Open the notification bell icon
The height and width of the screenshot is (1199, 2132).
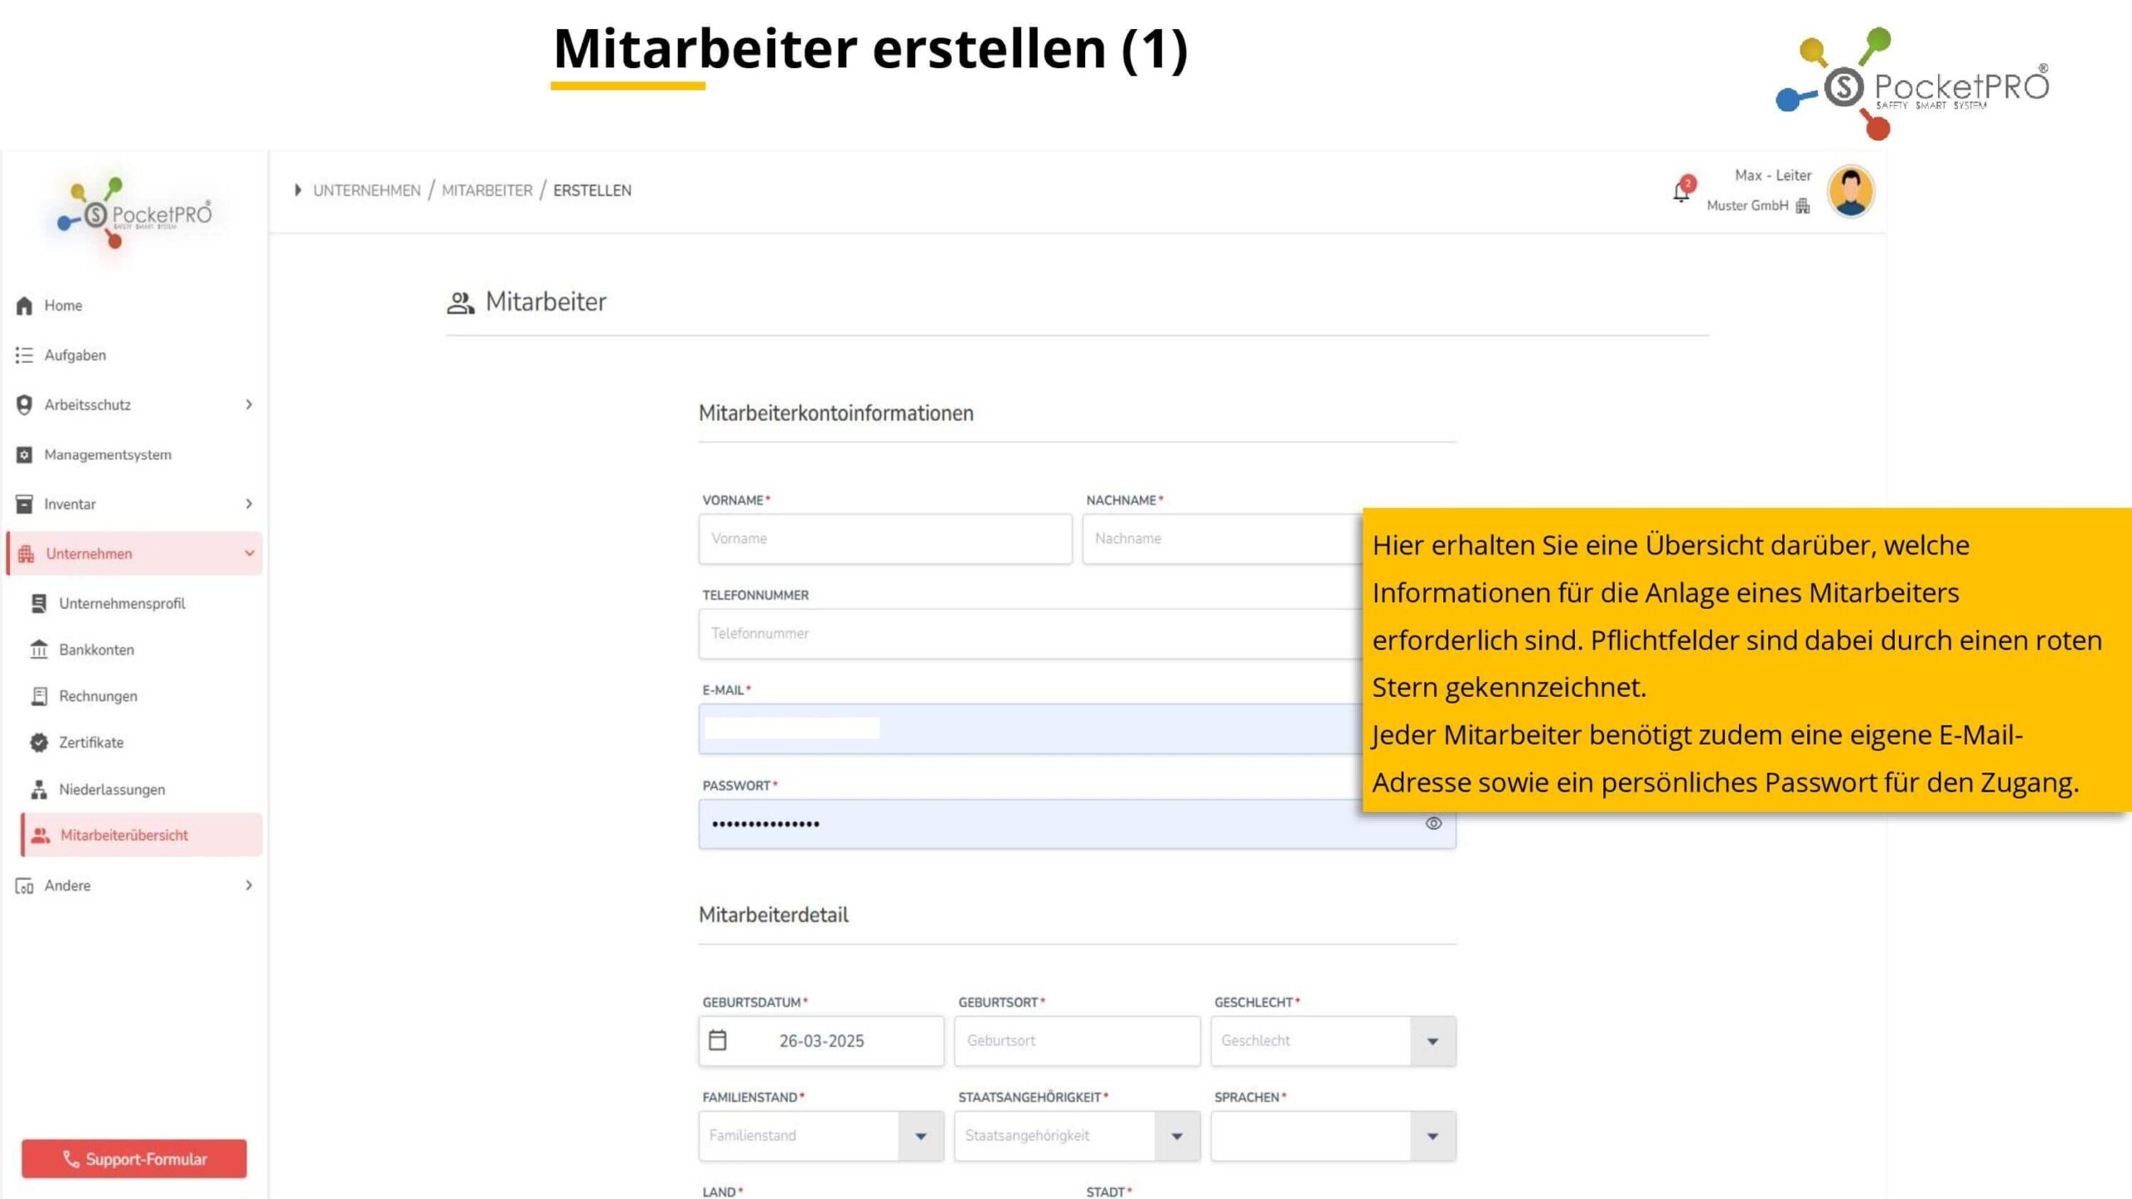(x=1681, y=191)
